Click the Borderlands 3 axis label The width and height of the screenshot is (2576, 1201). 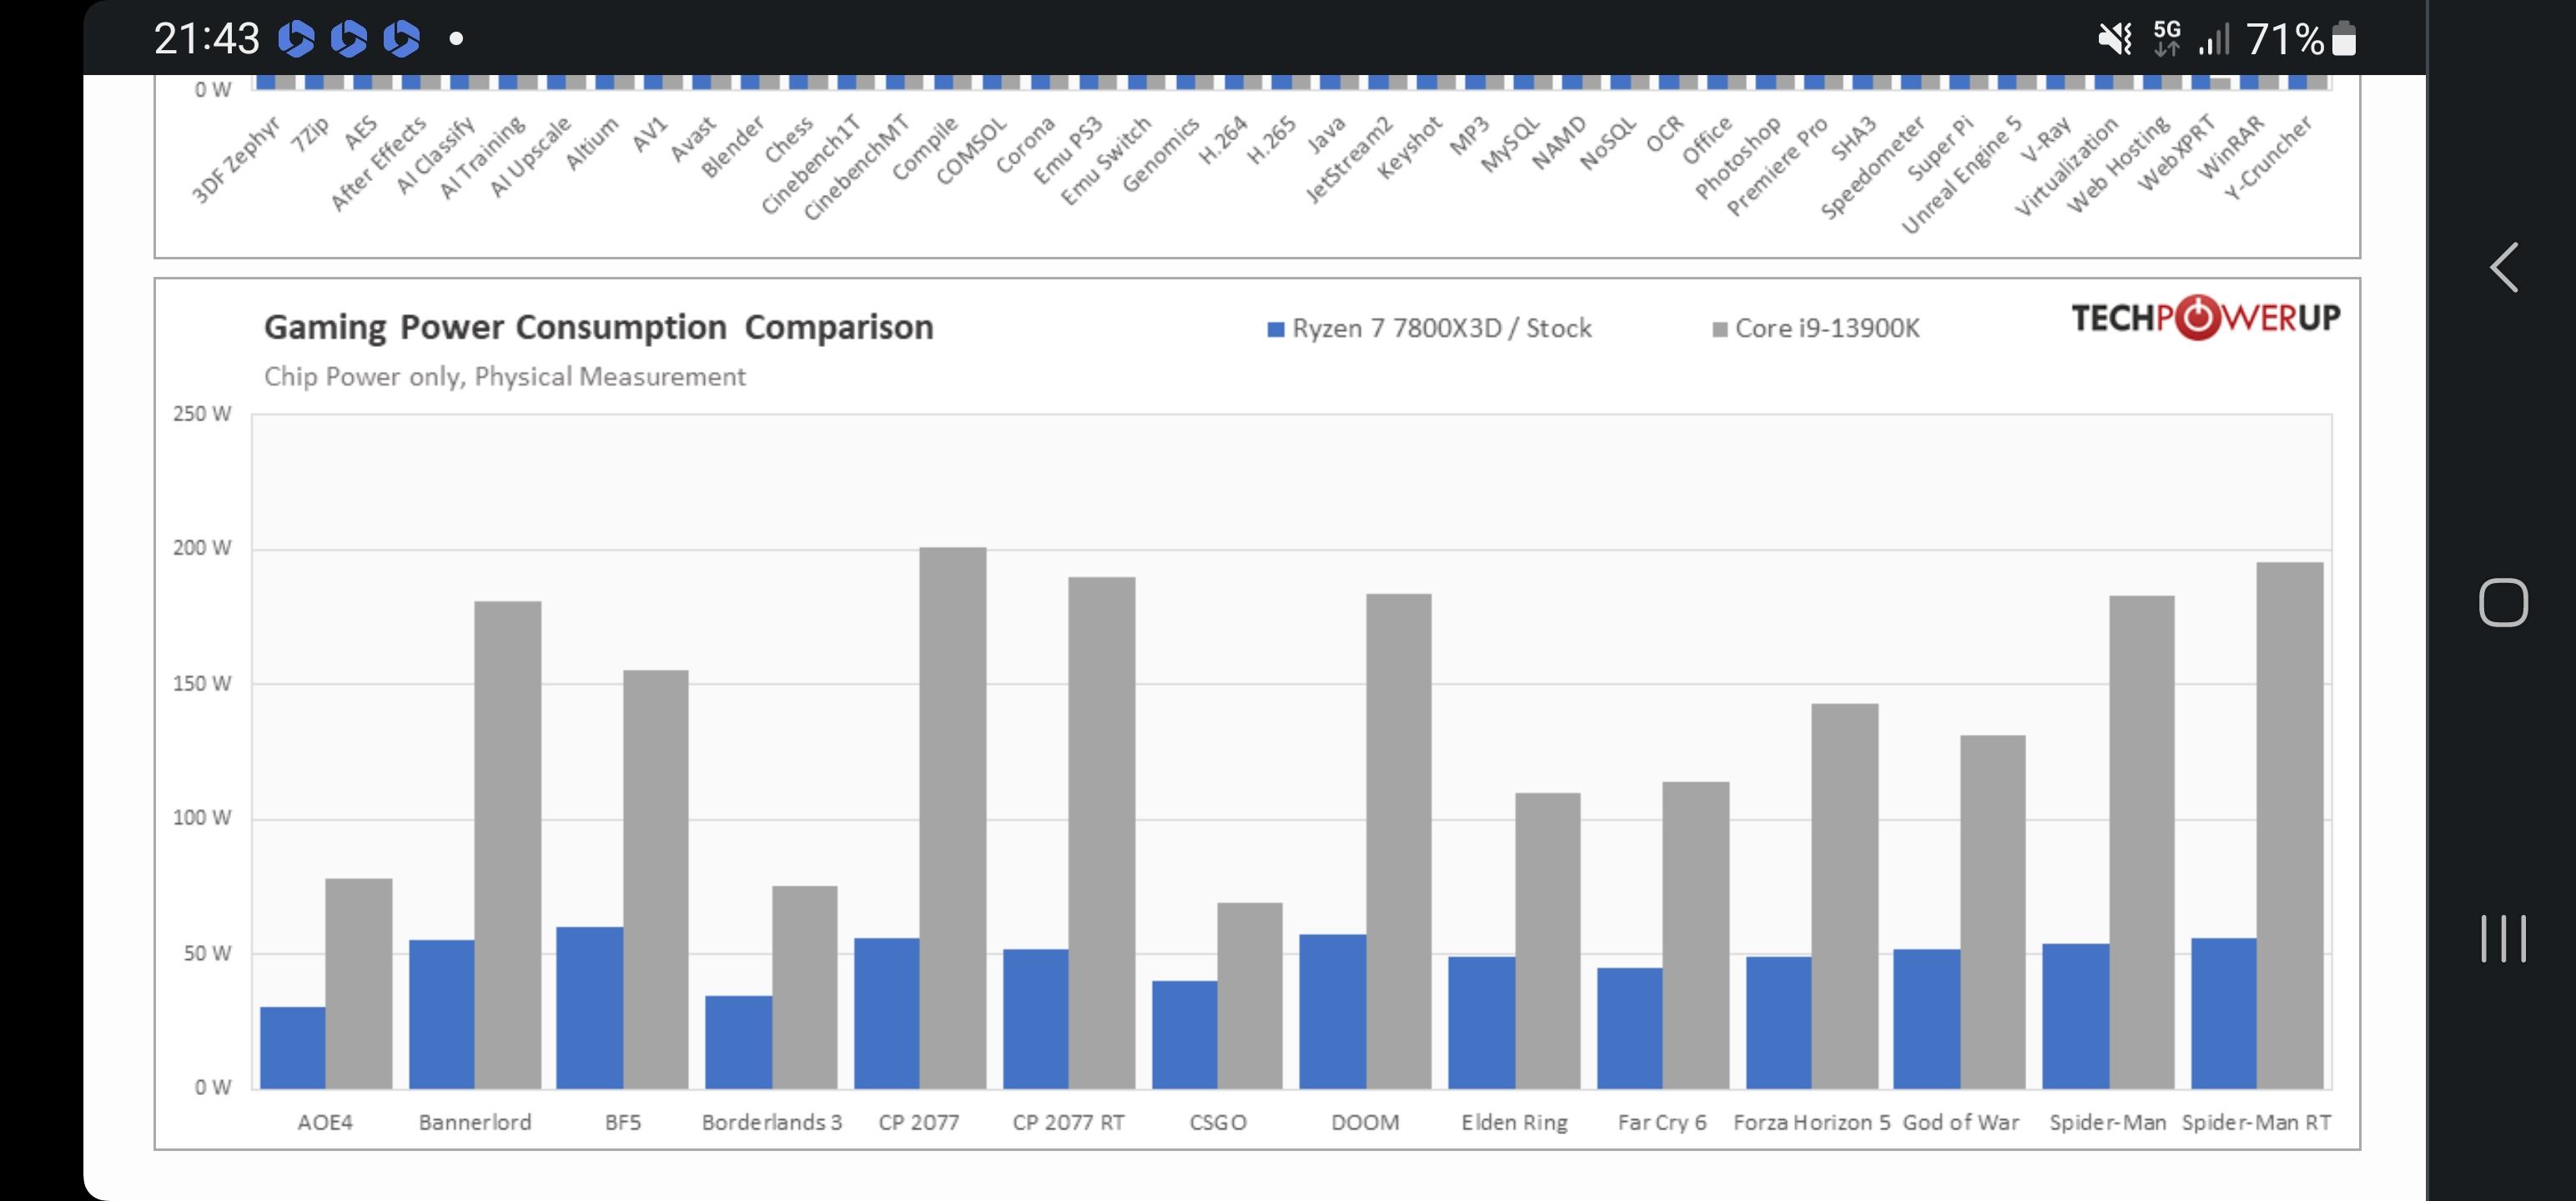[772, 1122]
